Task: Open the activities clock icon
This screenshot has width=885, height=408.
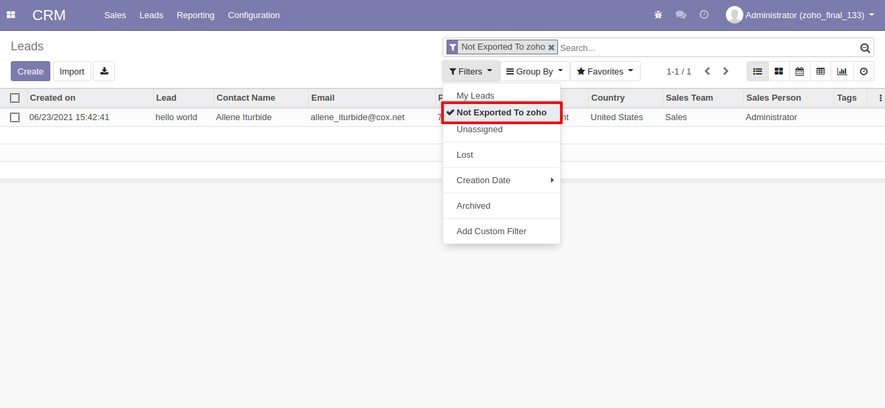Action: pos(704,15)
